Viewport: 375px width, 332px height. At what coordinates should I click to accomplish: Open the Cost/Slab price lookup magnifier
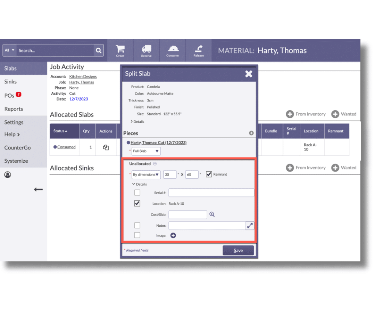[212, 214]
